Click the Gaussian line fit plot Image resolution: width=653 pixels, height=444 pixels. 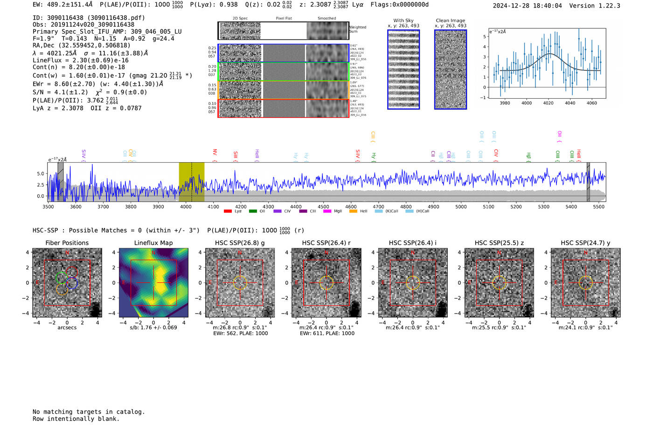click(547, 63)
